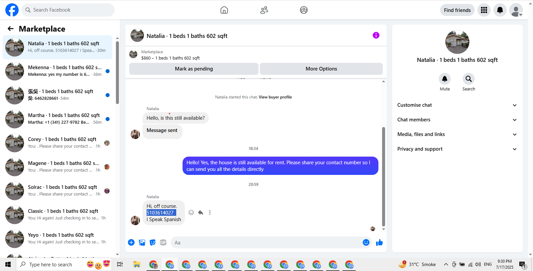Click the "Message sent" bubble
Image resolution: width=533 pixels, height=271 pixels.
(x=163, y=131)
